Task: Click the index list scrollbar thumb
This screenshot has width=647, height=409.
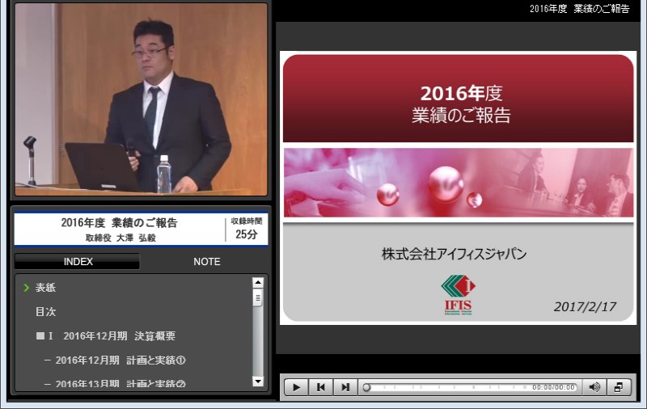Action: click(258, 297)
